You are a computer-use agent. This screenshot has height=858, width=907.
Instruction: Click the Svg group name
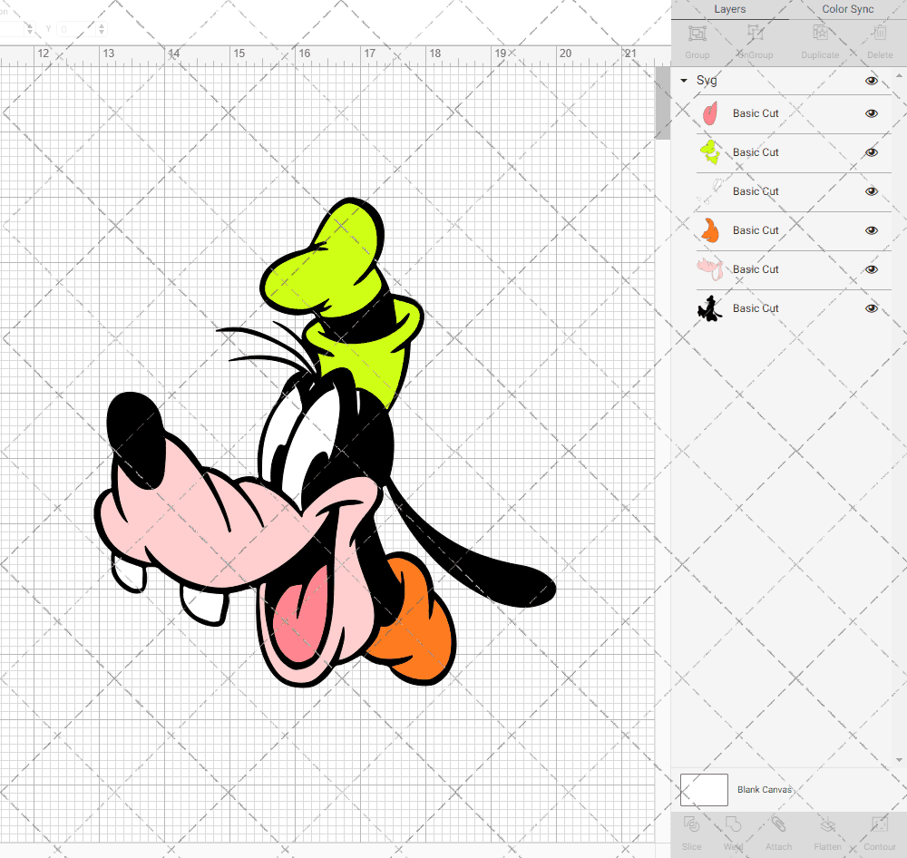pos(707,81)
